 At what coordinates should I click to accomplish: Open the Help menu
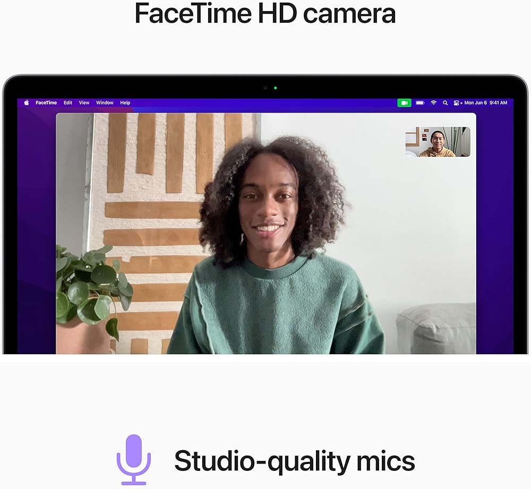click(125, 102)
